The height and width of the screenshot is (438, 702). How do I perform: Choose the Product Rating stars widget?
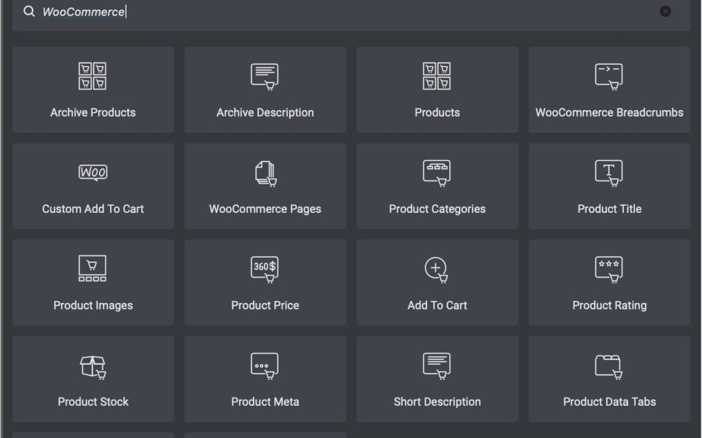tap(609, 282)
